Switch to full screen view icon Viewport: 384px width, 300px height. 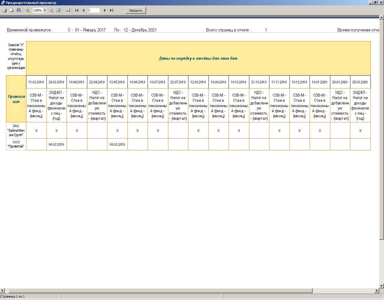click(58, 10)
